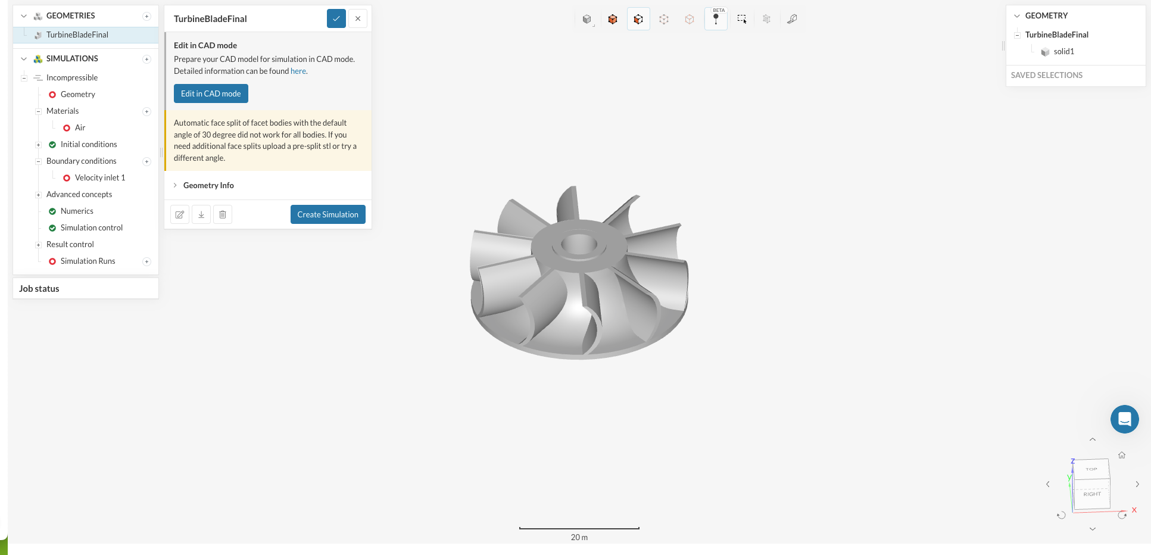Viewport: 1151px width, 555px height.
Task: Activate the face selection mode icon
Action: click(638, 19)
